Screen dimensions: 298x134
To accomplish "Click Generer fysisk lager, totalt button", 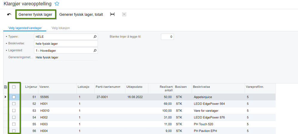I will [x=81, y=15].
